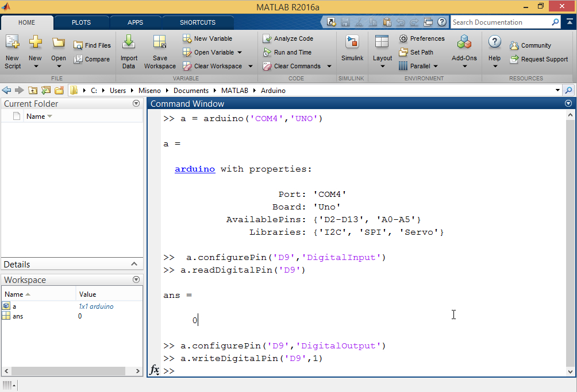Viewport: 577px width, 392px height.
Task: Clear Commands from window
Action: click(291, 66)
